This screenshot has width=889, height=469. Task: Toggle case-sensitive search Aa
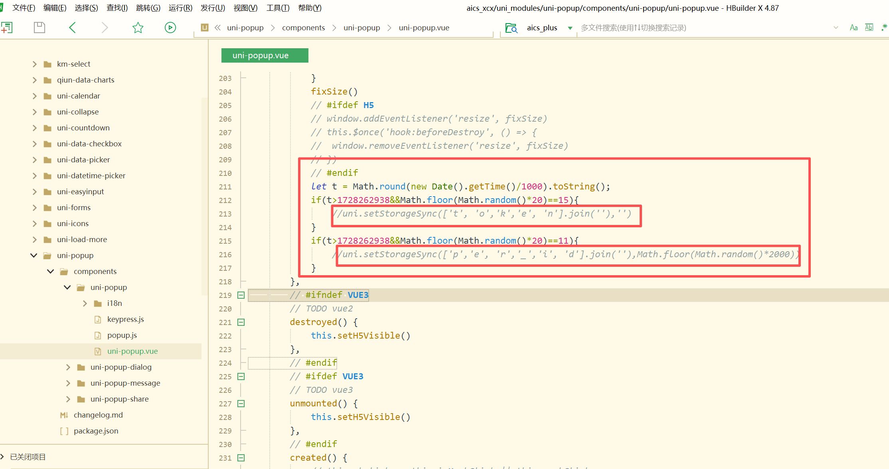pos(853,28)
